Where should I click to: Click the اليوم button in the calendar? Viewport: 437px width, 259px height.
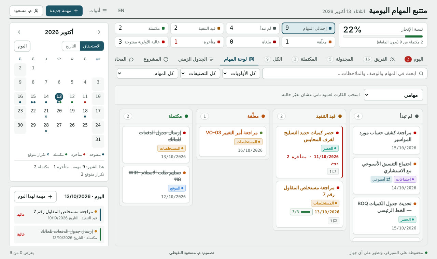[x=22, y=46]
